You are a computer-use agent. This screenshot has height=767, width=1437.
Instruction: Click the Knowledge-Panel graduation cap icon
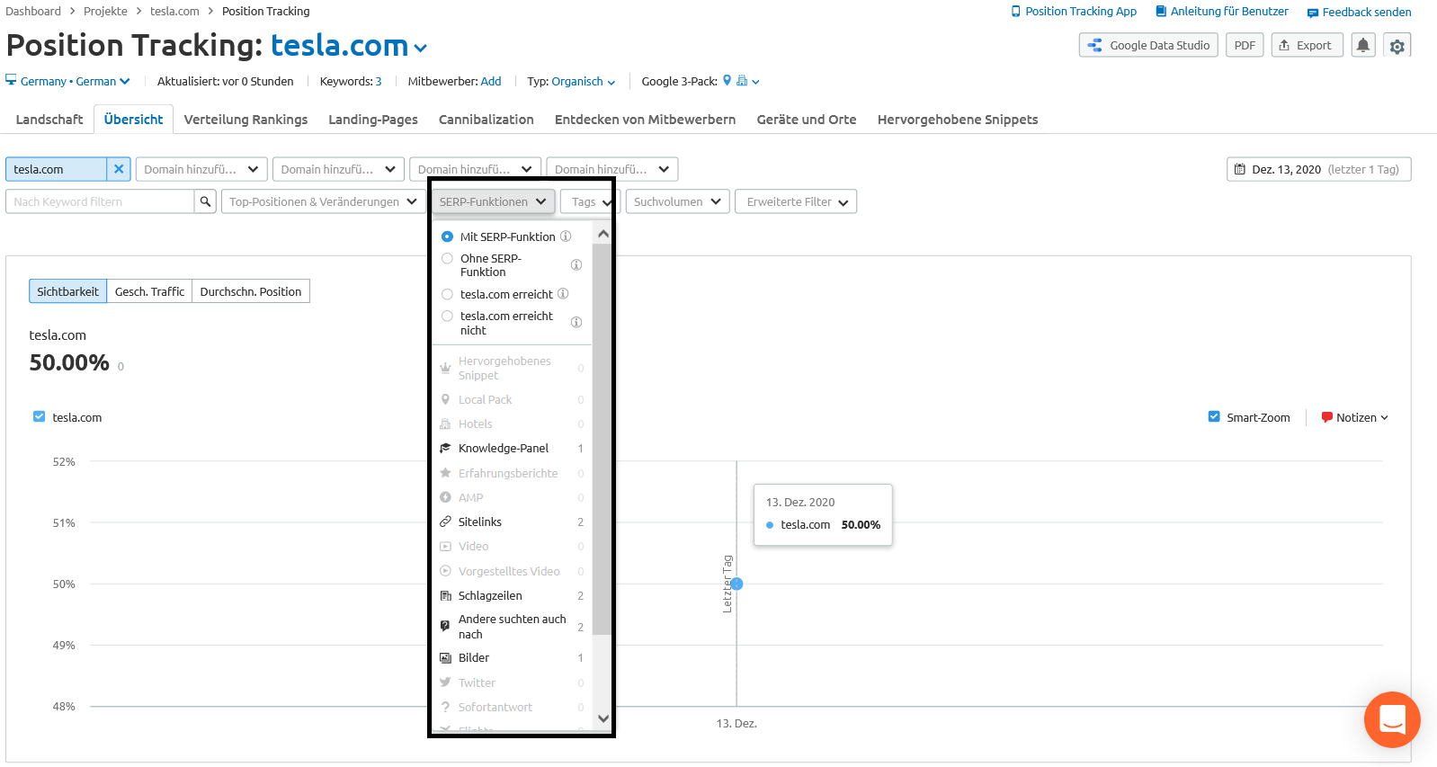click(x=445, y=448)
